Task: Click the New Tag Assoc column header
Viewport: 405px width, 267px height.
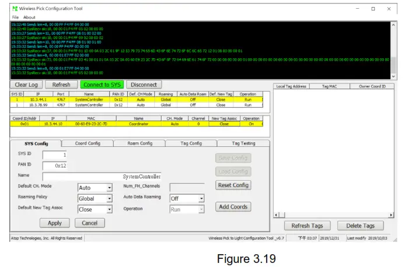Action: click(224, 118)
